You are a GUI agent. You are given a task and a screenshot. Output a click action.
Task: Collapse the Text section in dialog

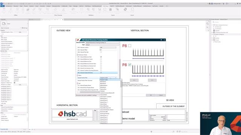[x=77, y=83]
